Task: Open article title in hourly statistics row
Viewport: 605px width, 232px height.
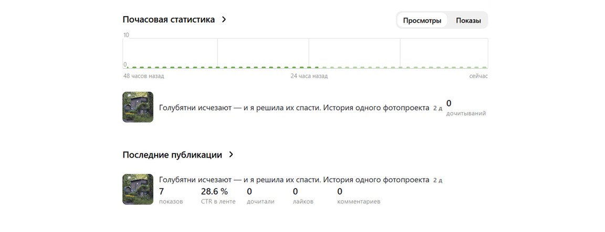Action: (x=294, y=107)
